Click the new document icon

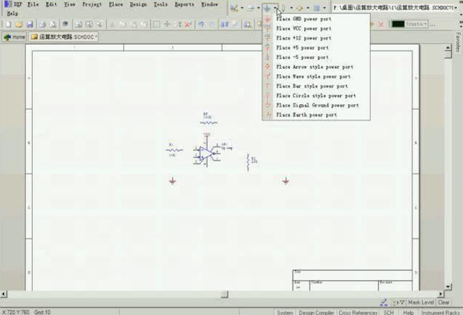[x=7, y=24]
